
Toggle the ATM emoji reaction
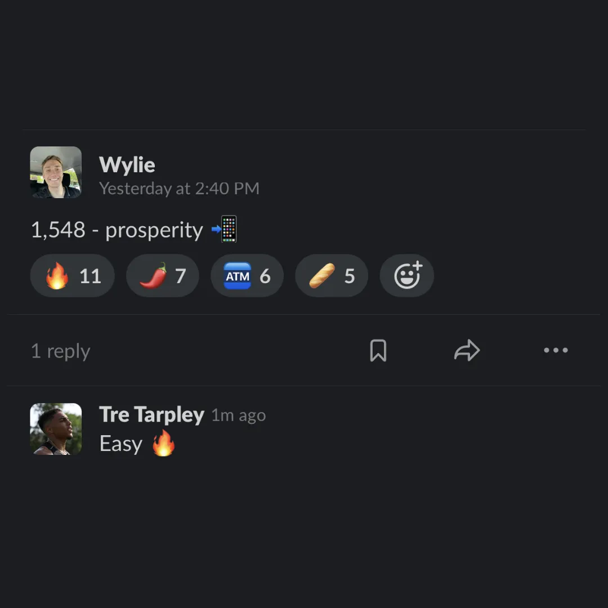(x=247, y=276)
